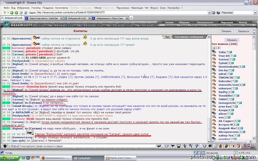
Task: Click the address URL field
Action: (122, 12)
